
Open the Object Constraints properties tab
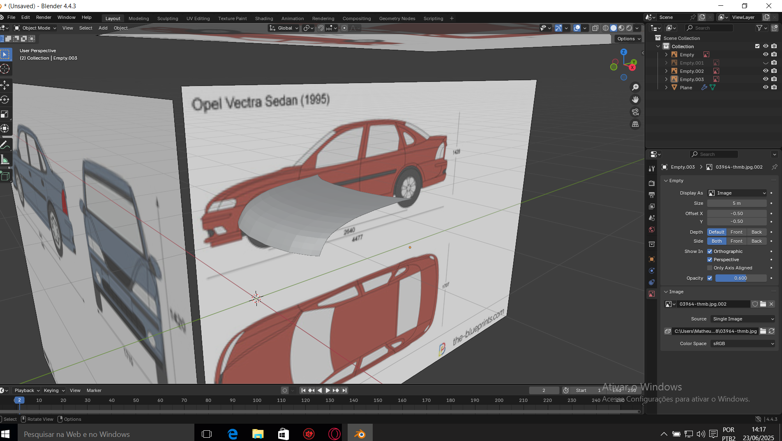pyautogui.click(x=652, y=282)
